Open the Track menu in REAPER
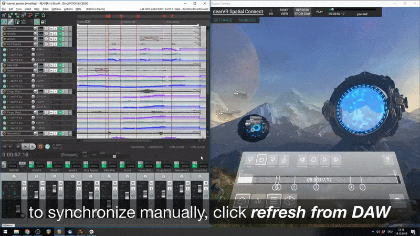 [46, 9]
